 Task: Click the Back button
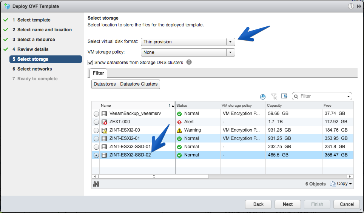click(x=258, y=204)
